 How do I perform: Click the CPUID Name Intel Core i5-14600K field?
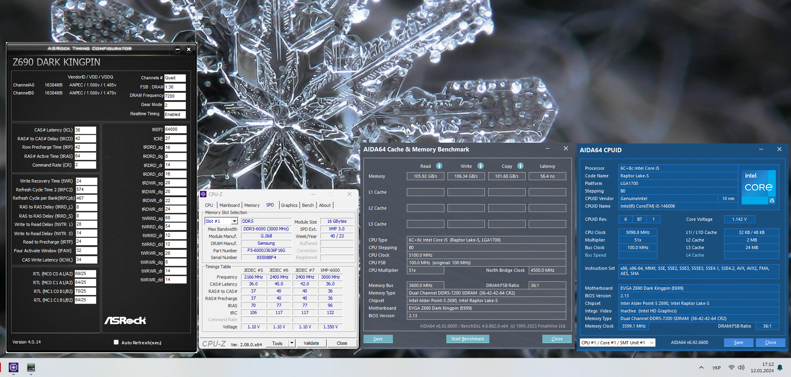(678, 206)
